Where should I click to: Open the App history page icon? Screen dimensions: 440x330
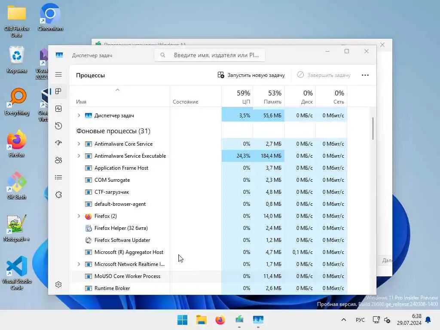pos(58,126)
